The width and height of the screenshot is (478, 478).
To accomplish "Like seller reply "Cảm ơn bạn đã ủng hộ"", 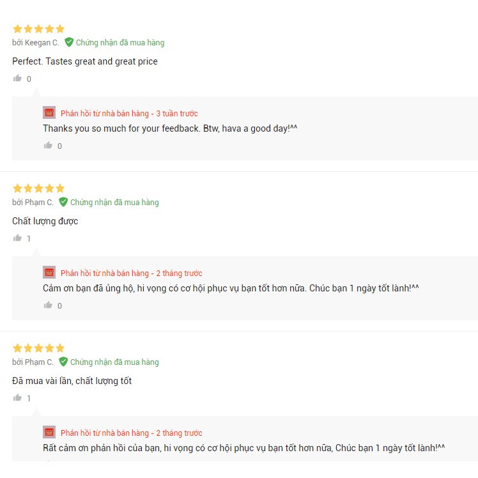I will (x=48, y=305).
